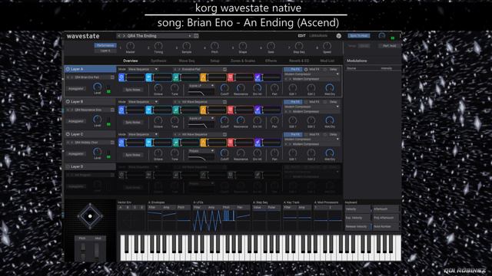Open Layer A Mode dropdown
The image size is (492, 276).
[143, 69]
